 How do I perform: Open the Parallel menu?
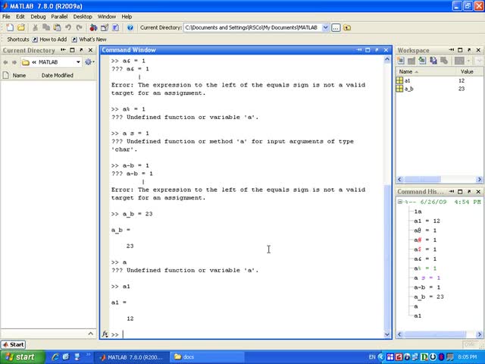(59, 17)
